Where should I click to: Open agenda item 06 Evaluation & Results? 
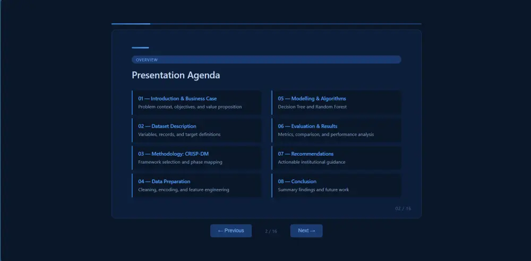336,130
